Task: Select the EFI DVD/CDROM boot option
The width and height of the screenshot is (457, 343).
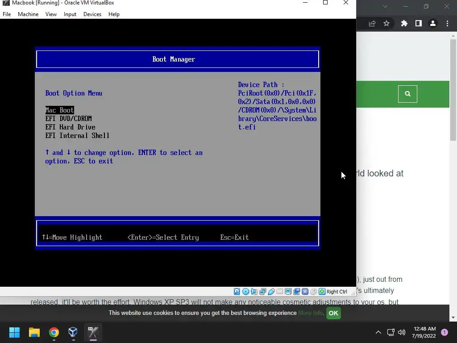Action: click(68, 118)
